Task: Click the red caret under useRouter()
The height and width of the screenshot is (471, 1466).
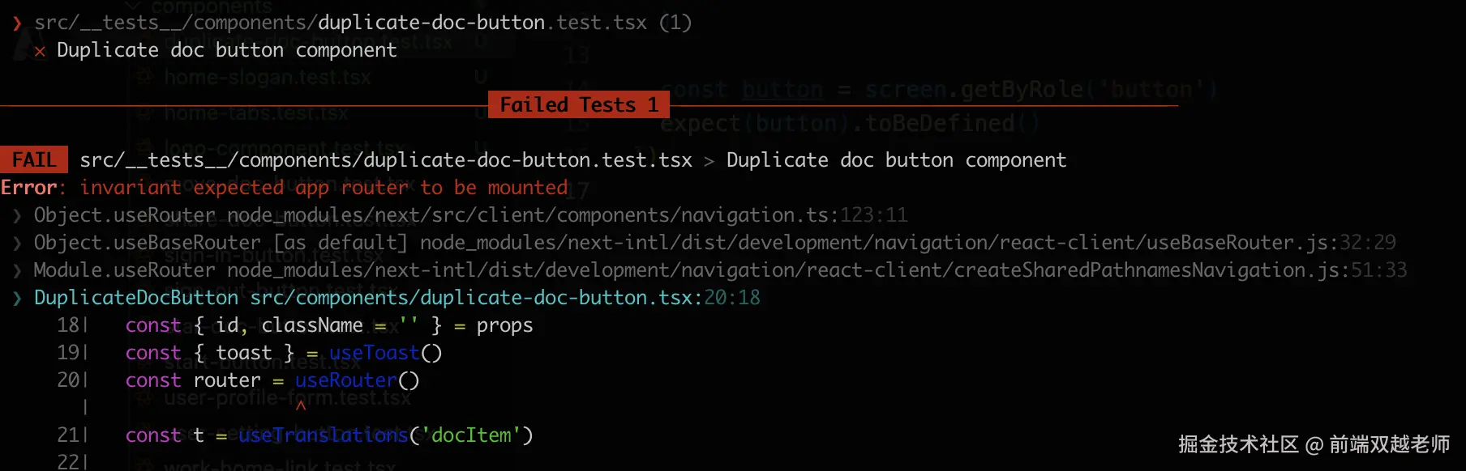Action: coord(301,405)
